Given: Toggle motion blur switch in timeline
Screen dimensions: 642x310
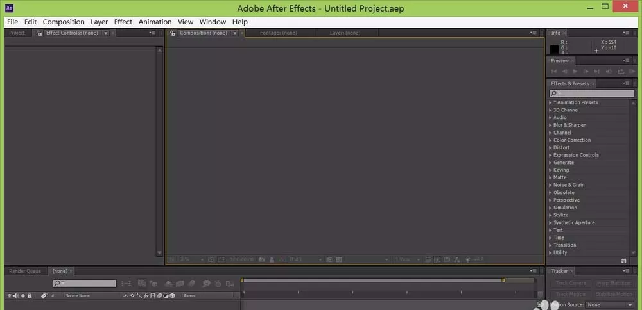Looking at the screenshot, I should [191, 284].
